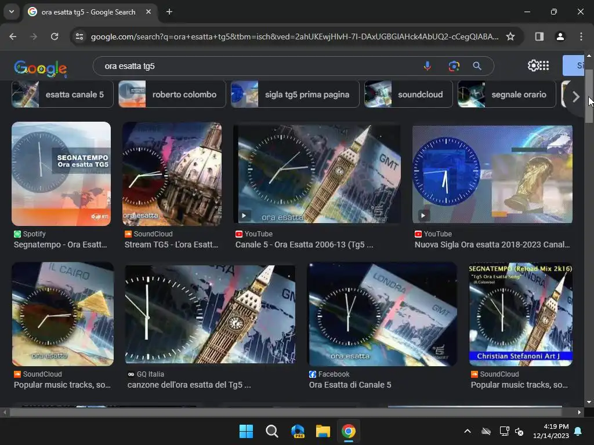Close the 'ora esatta tg5' tab
Screen dimensions: 594x445
click(148, 12)
